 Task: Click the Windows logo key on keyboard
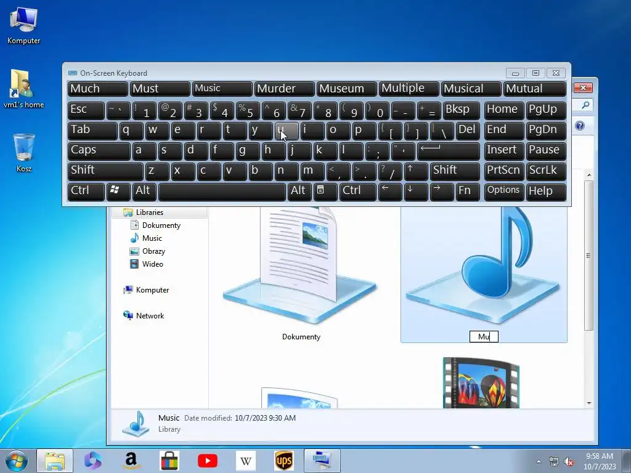point(118,192)
